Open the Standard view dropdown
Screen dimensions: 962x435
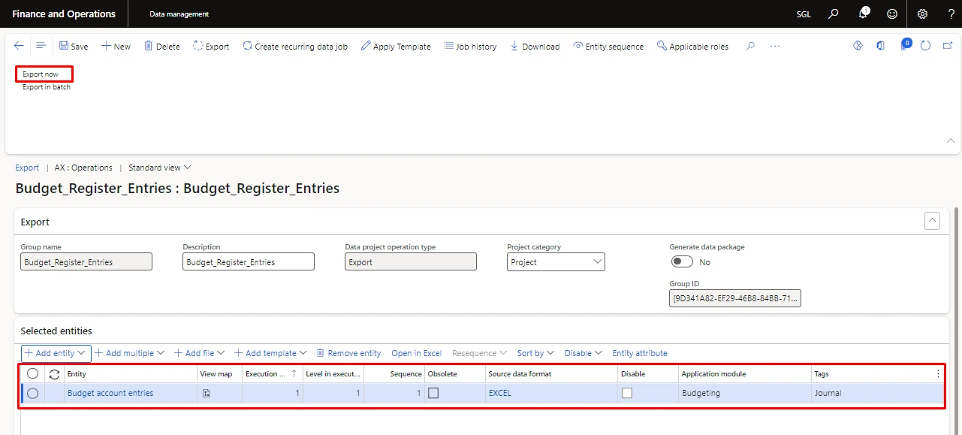coord(159,168)
